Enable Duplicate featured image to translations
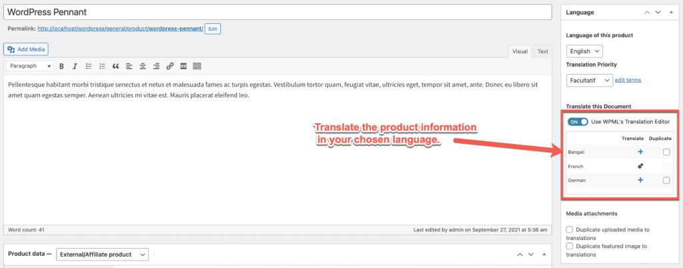Viewport: 683px width, 268px height. click(570, 246)
